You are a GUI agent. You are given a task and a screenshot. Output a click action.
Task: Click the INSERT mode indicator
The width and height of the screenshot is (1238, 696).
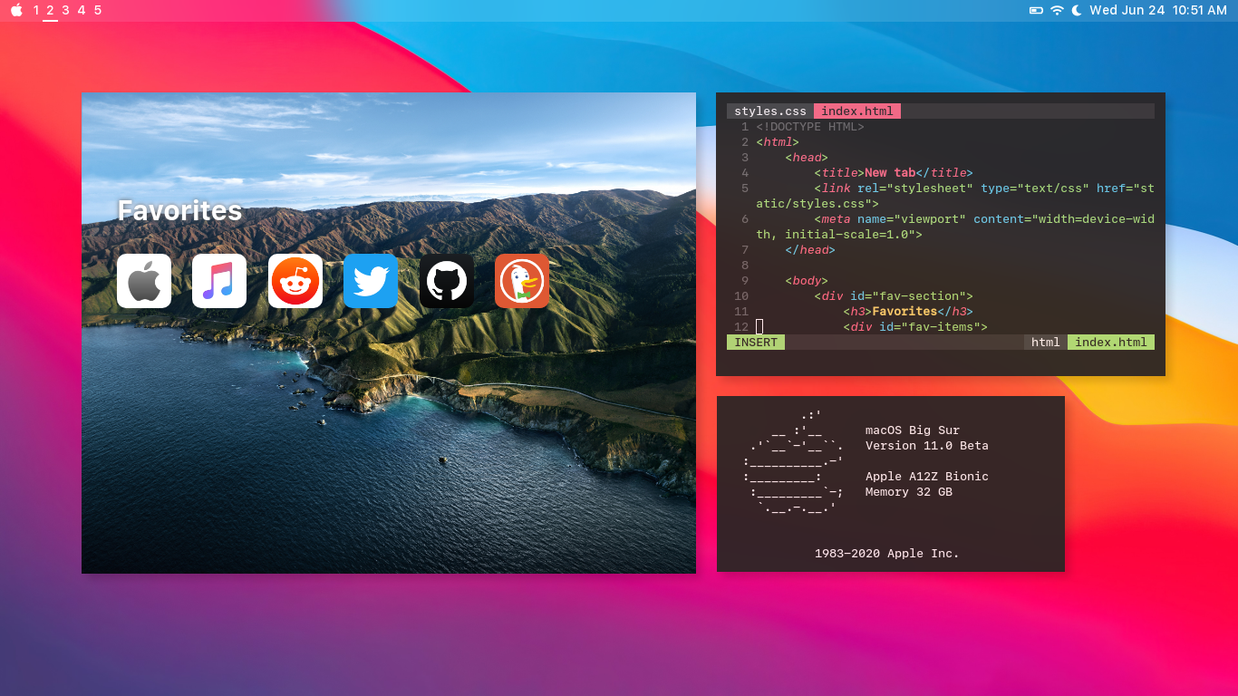click(x=755, y=343)
